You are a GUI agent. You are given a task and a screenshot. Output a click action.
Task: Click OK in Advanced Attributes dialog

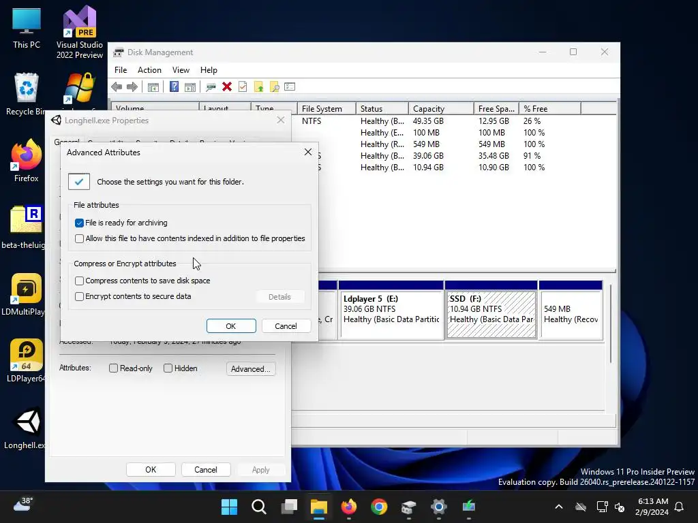coord(231,326)
